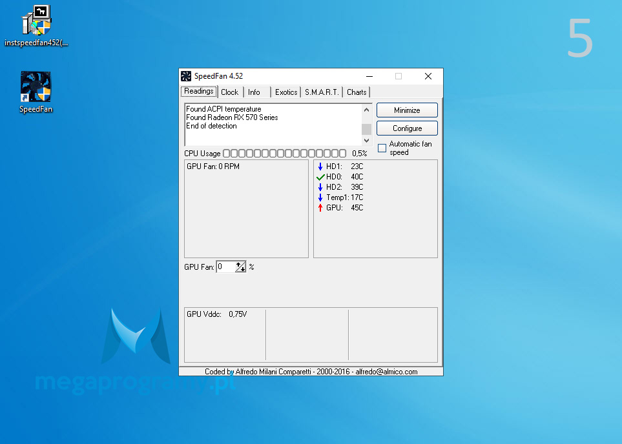Click the blue down arrow beside HD1
Screen dimensions: 622x444
click(320, 166)
